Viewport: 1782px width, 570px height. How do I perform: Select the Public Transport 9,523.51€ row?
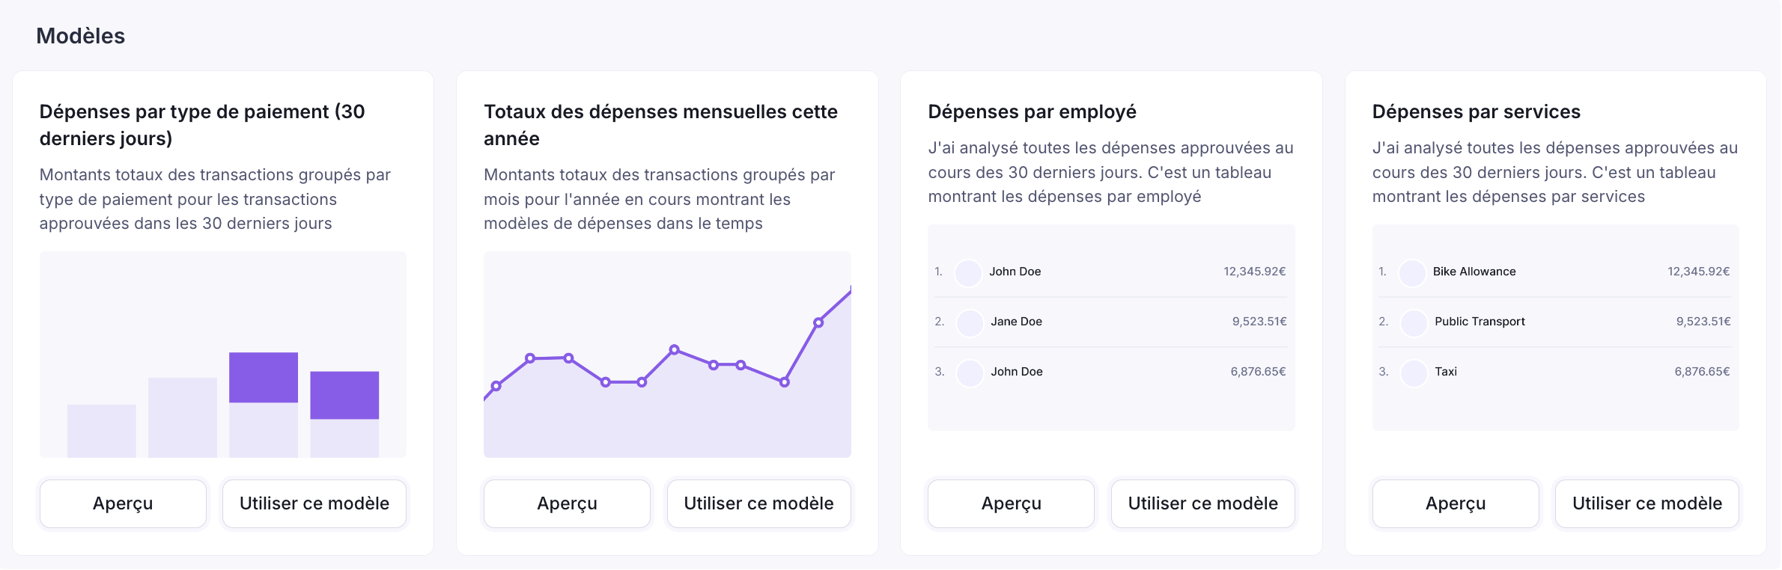pos(1555,322)
